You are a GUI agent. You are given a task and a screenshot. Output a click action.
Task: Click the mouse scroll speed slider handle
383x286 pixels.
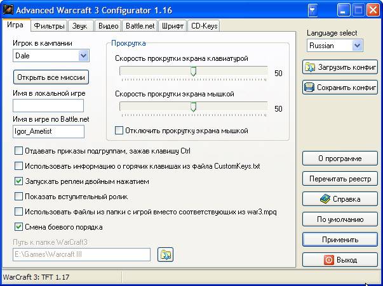(193, 107)
